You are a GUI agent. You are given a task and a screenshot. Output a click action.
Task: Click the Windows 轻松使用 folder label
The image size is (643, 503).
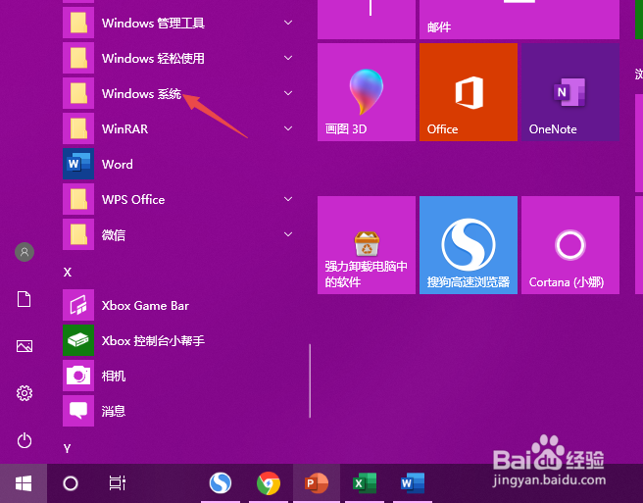pyautogui.click(x=153, y=58)
